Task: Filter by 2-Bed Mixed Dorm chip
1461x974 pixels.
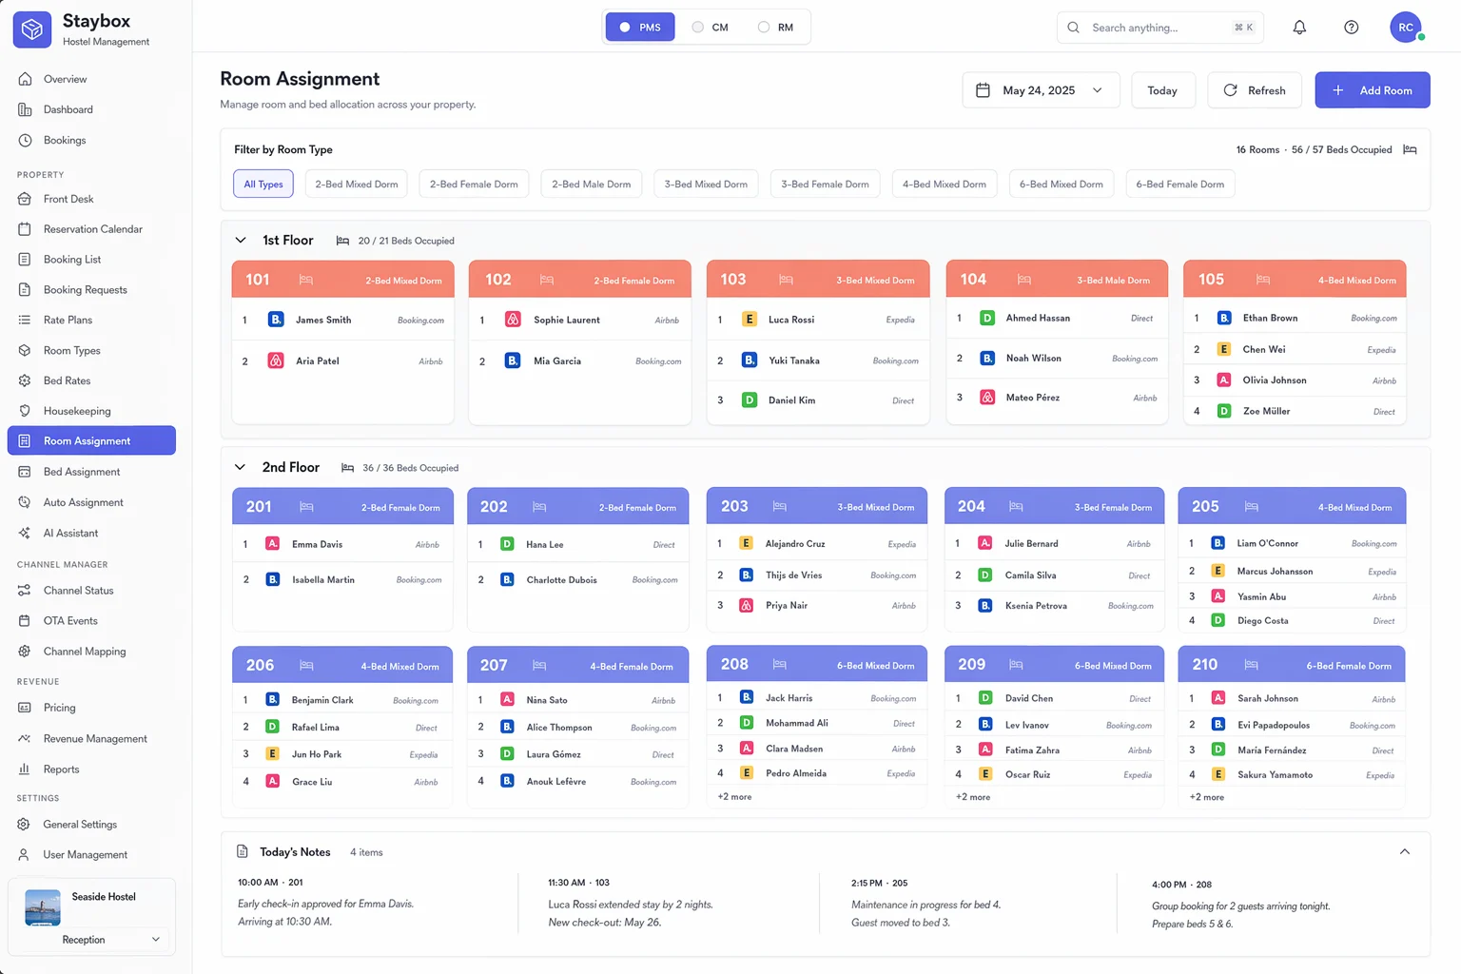Action: pyautogui.click(x=357, y=185)
